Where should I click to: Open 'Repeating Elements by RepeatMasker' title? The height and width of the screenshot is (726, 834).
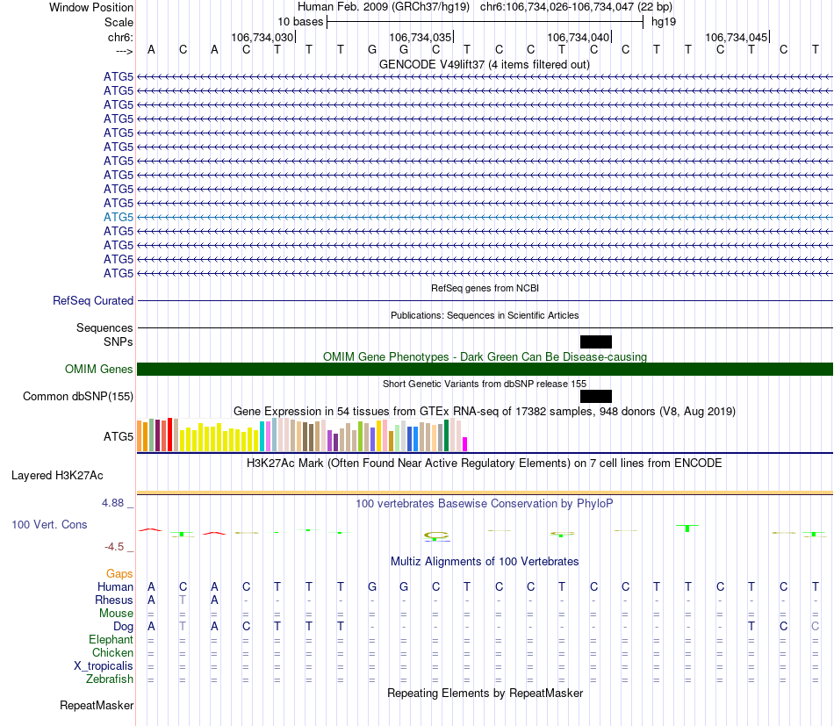(485, 693)
